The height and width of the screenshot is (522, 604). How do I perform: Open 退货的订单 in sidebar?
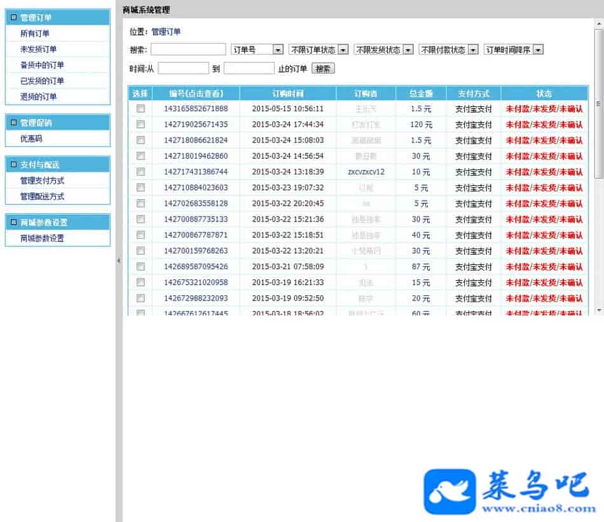(39, 97)
